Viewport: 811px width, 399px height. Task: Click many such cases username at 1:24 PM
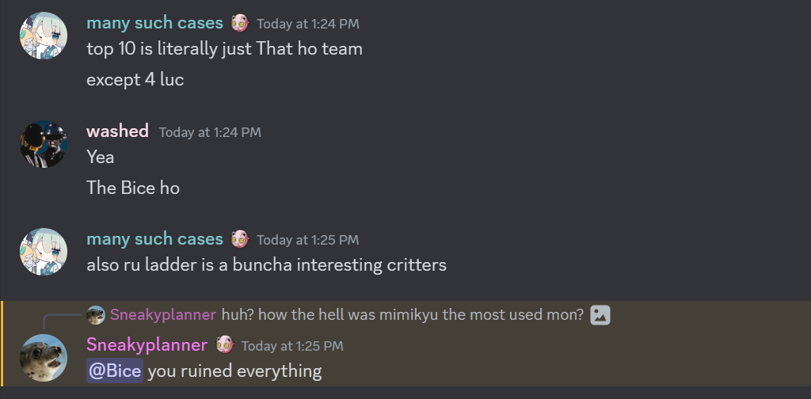tap(154, 23)
